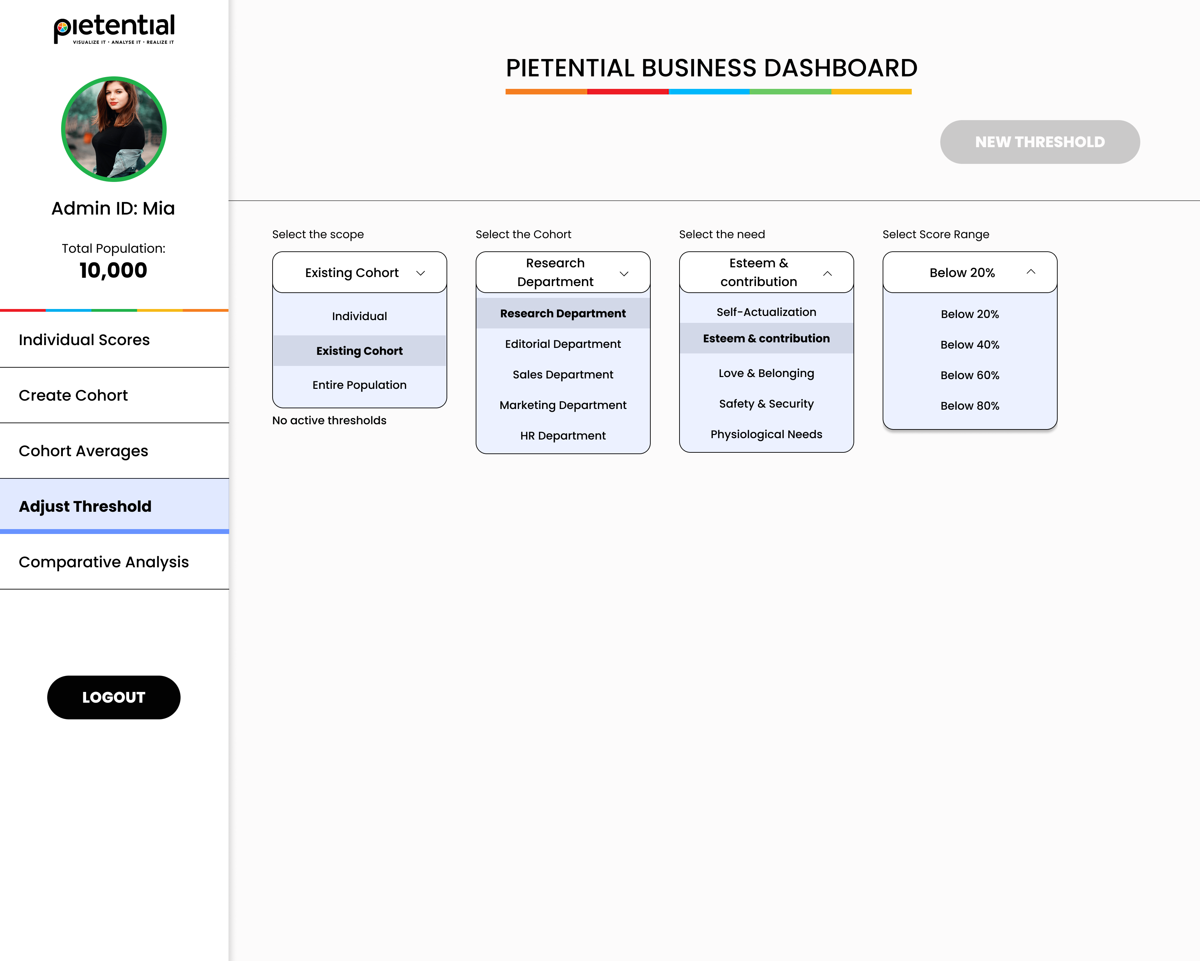This screenshot has width=1200, height=961.
Task: Choose Love & Belonging need
Action: [766, 373]
